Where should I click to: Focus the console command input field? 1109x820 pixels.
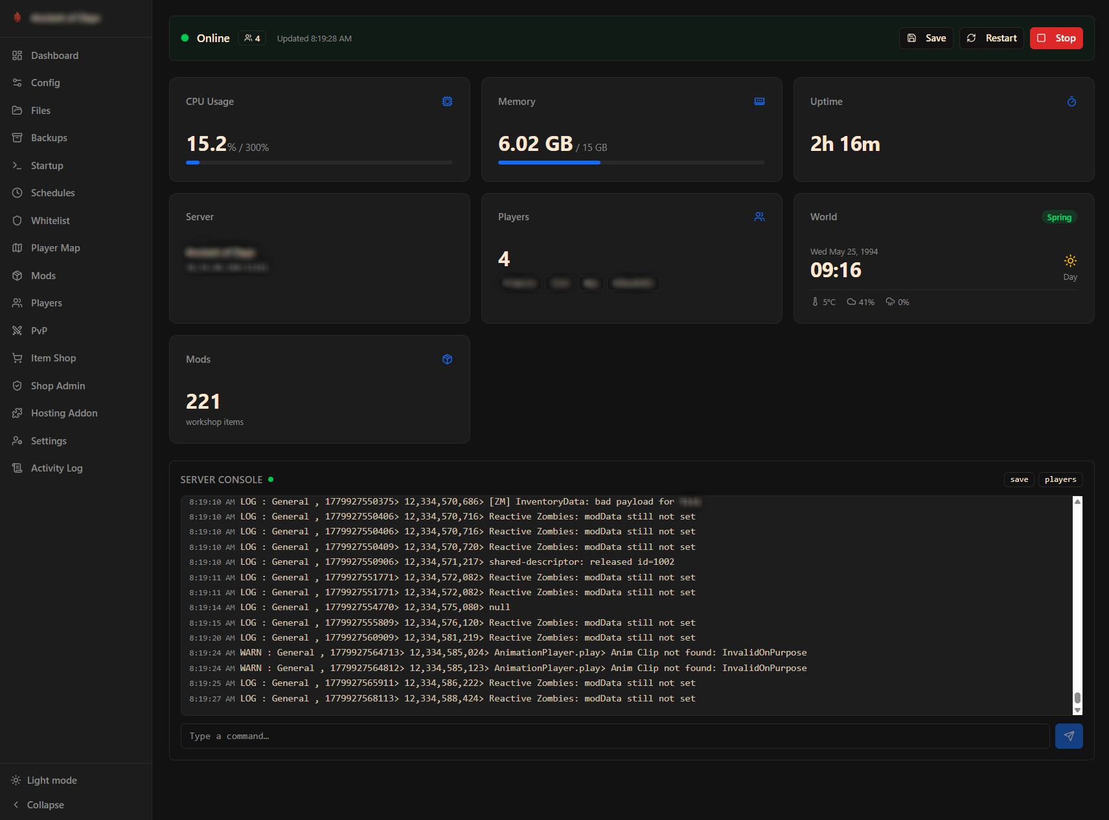click(615, 736)
